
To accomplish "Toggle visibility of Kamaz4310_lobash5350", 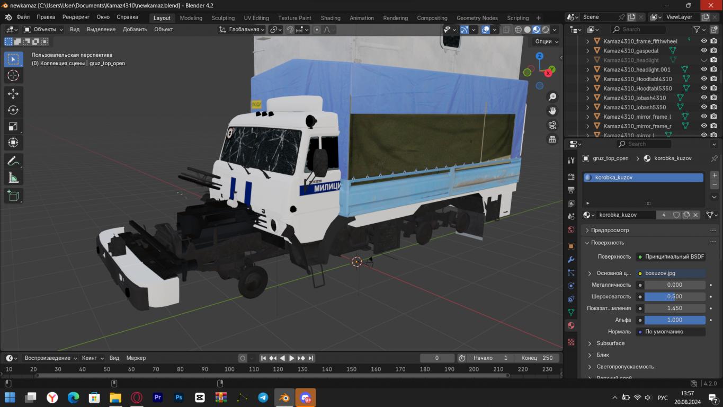I will pyautogui.click(x=704, y=107).
